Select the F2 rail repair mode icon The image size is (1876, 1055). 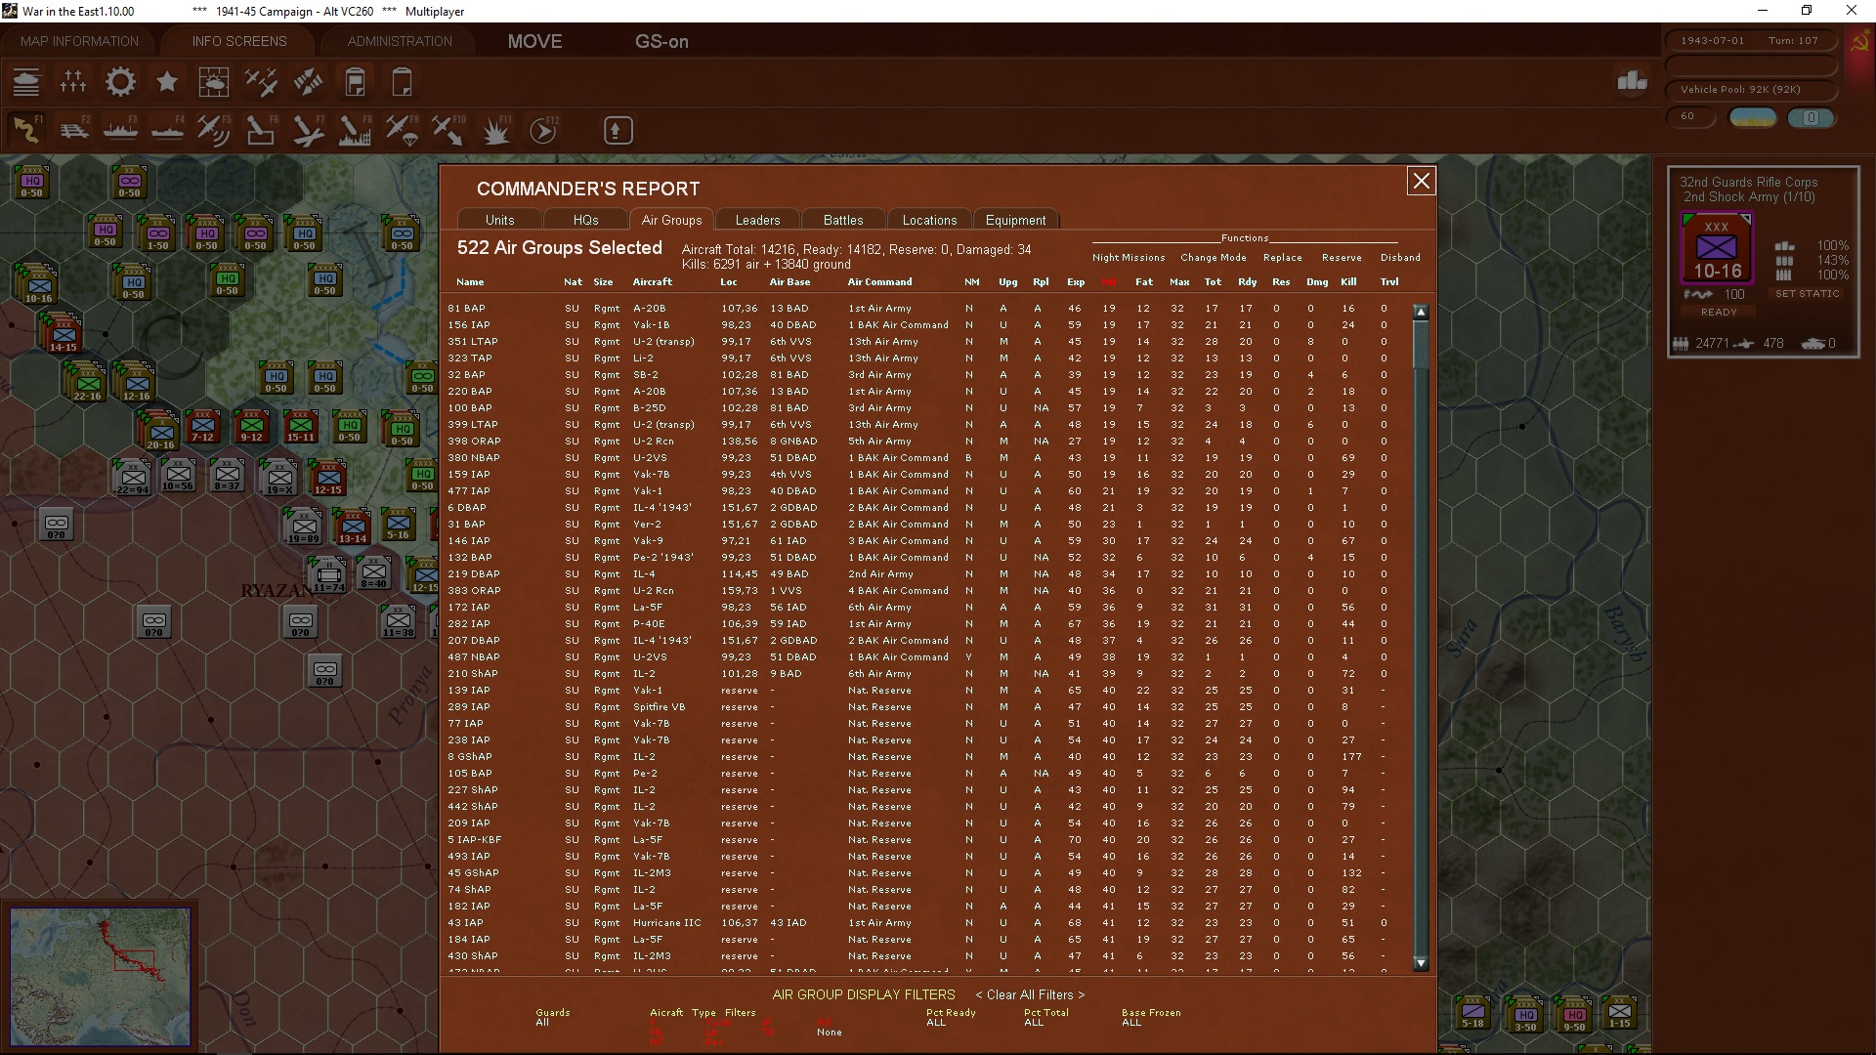(x=74, y=130)
